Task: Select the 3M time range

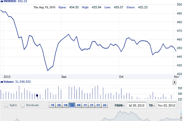Action: tap(72, 105)
